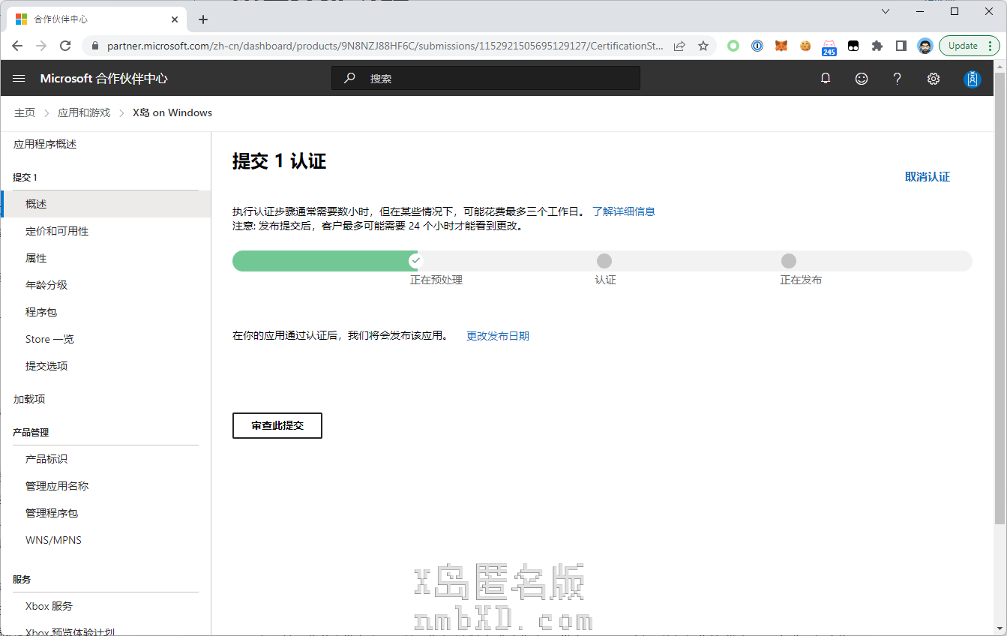Open the 更改发布日期 link
The height and width of the screenshot is (636, 1007).
(x=498, y=336)
